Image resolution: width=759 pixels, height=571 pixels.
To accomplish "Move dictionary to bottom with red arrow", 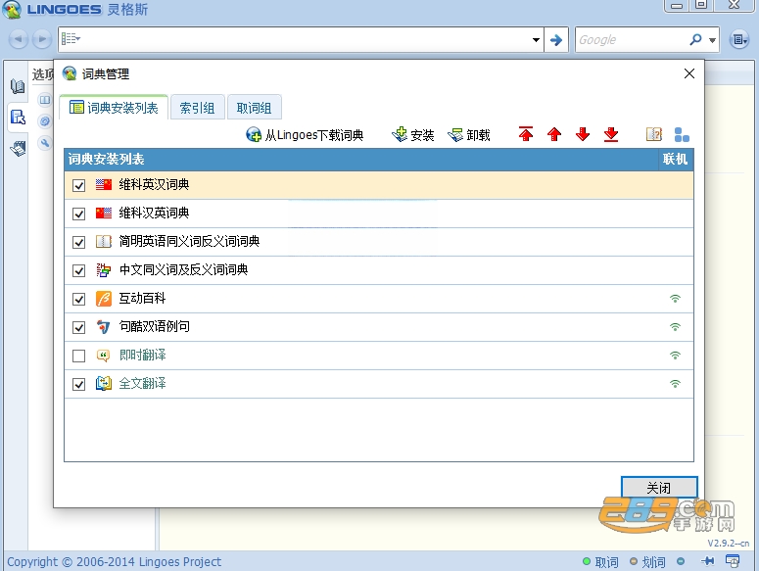I will coord(611,134).
